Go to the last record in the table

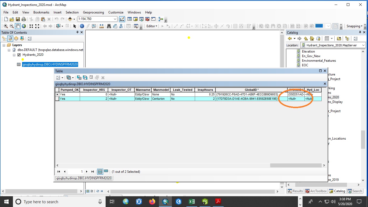93,172
